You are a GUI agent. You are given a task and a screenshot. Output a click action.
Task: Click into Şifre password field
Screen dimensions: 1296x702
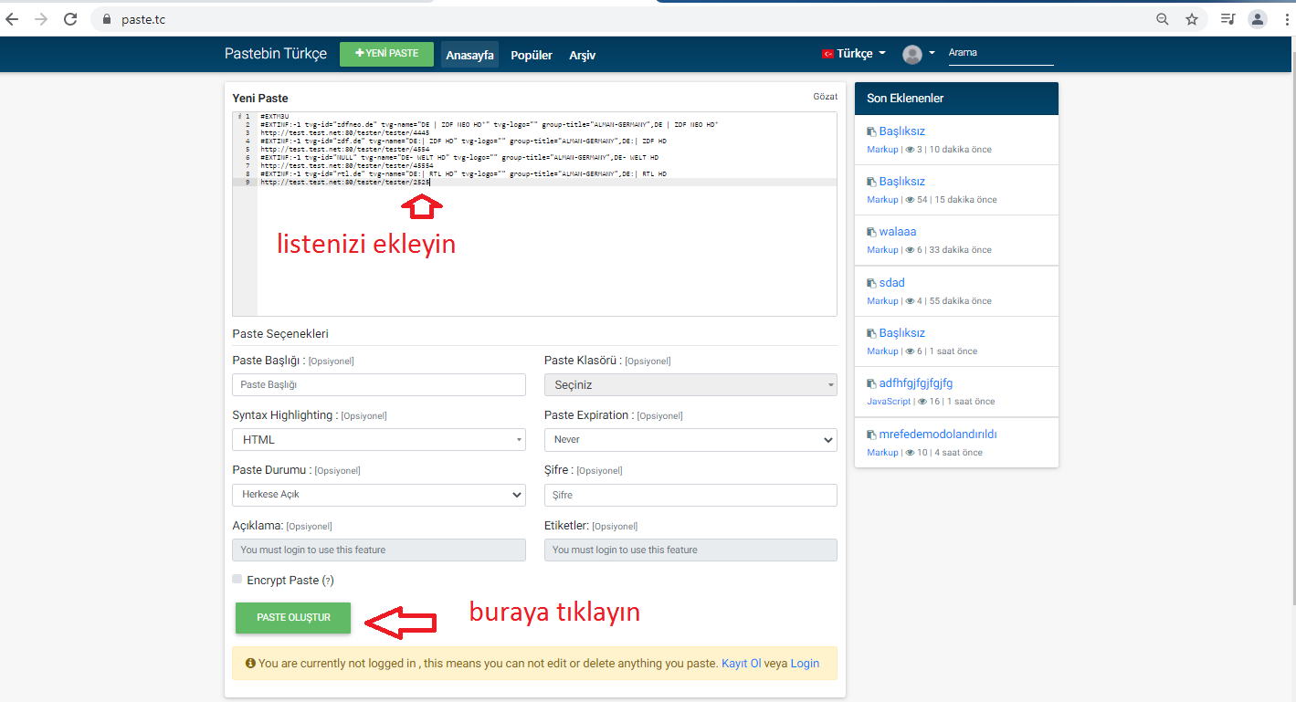pos(690,495)
